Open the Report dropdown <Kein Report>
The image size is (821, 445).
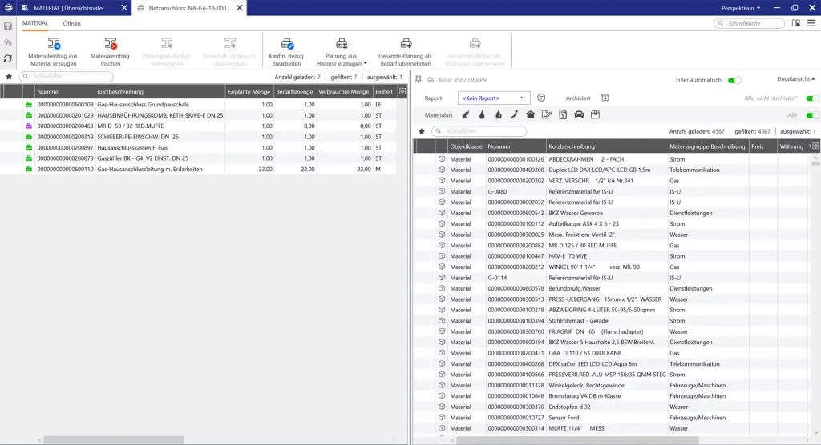pos(494,98)
